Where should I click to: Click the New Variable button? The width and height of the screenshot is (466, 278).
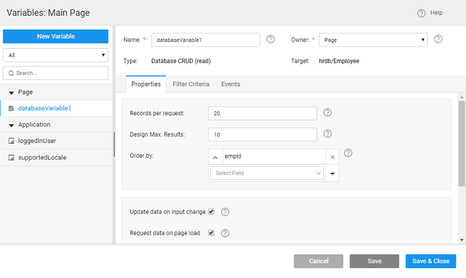tap(56, 36)
